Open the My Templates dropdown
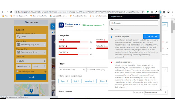This screenshot has height=109, width=175. click(134, 23)
